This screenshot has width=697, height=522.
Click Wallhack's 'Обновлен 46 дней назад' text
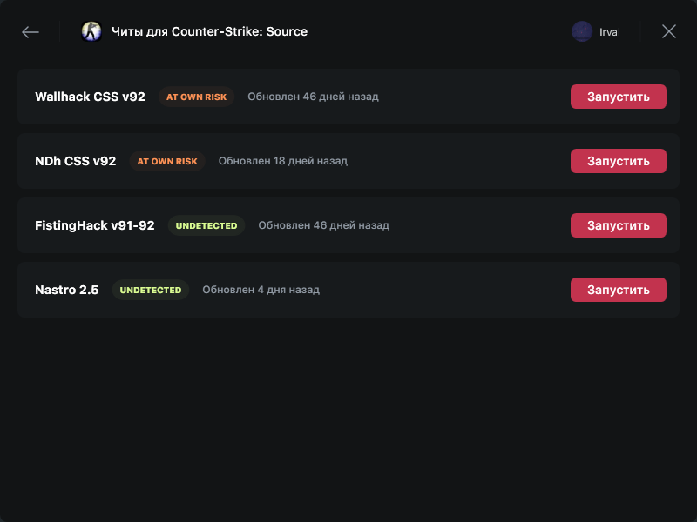pos(313,97)
